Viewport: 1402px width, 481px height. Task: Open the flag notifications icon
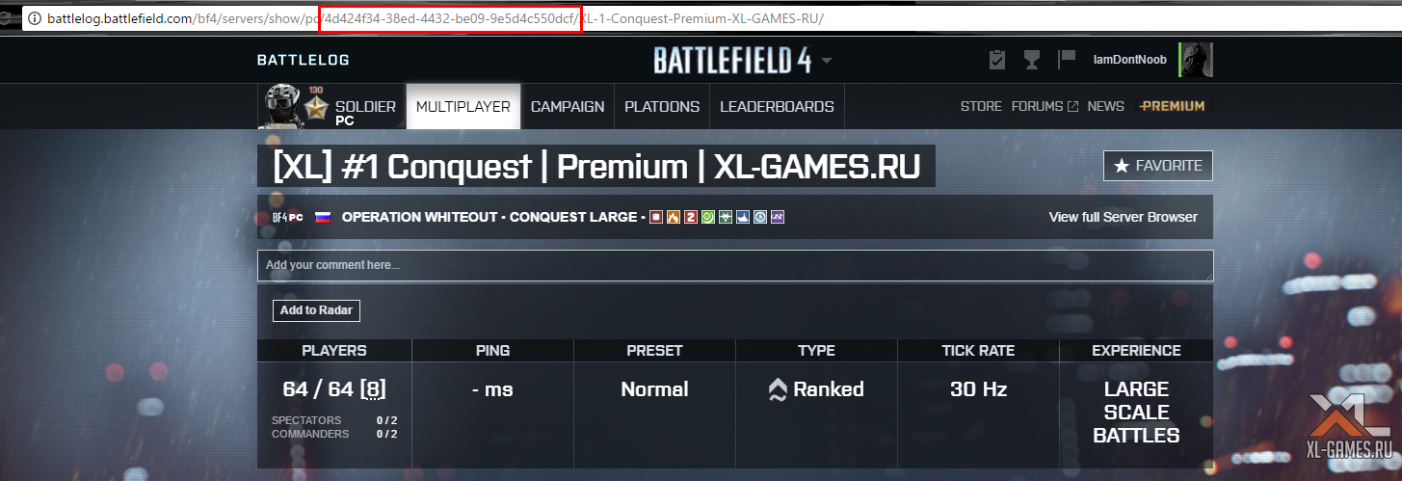pyautogui.click(x=1067, y=60)
